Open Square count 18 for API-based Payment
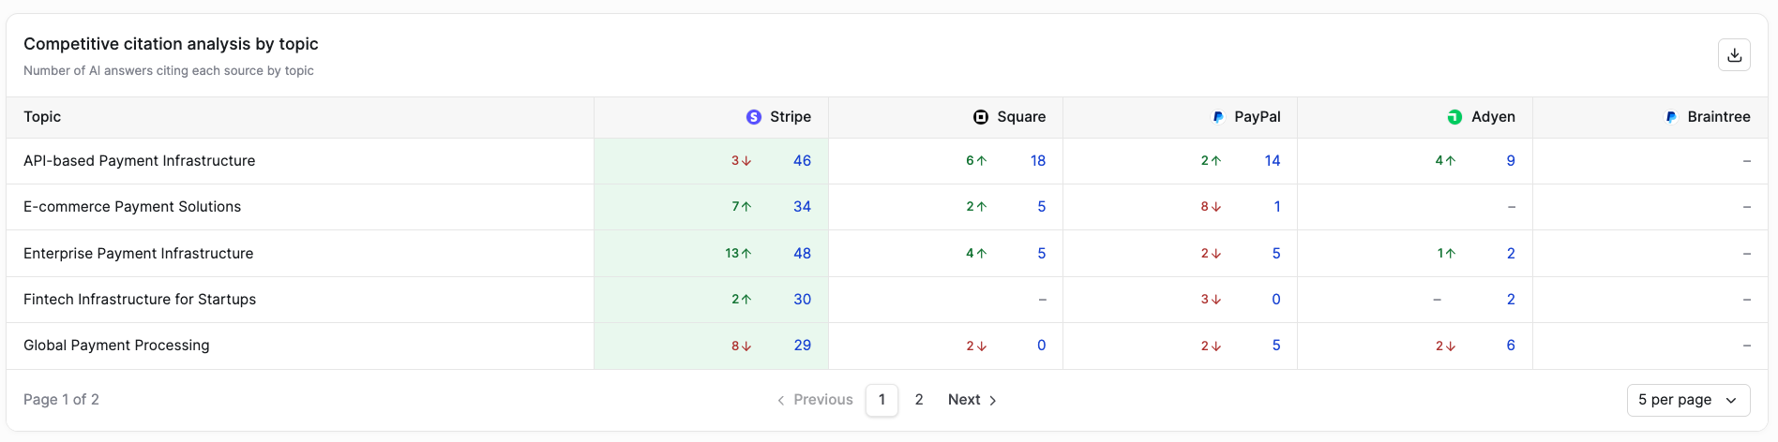 coord(1038,161)
